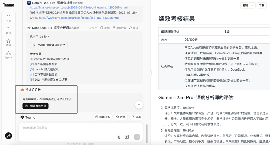Open reference [1] 泡泡玛特2024年报核心数据
This screenshot has width=270, height=145.
49,59
